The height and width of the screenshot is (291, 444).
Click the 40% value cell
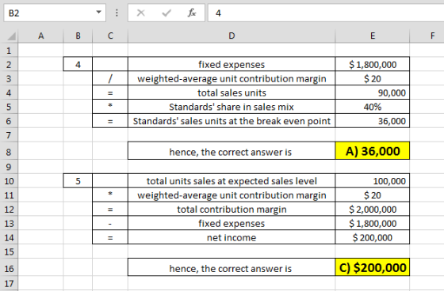373,107
